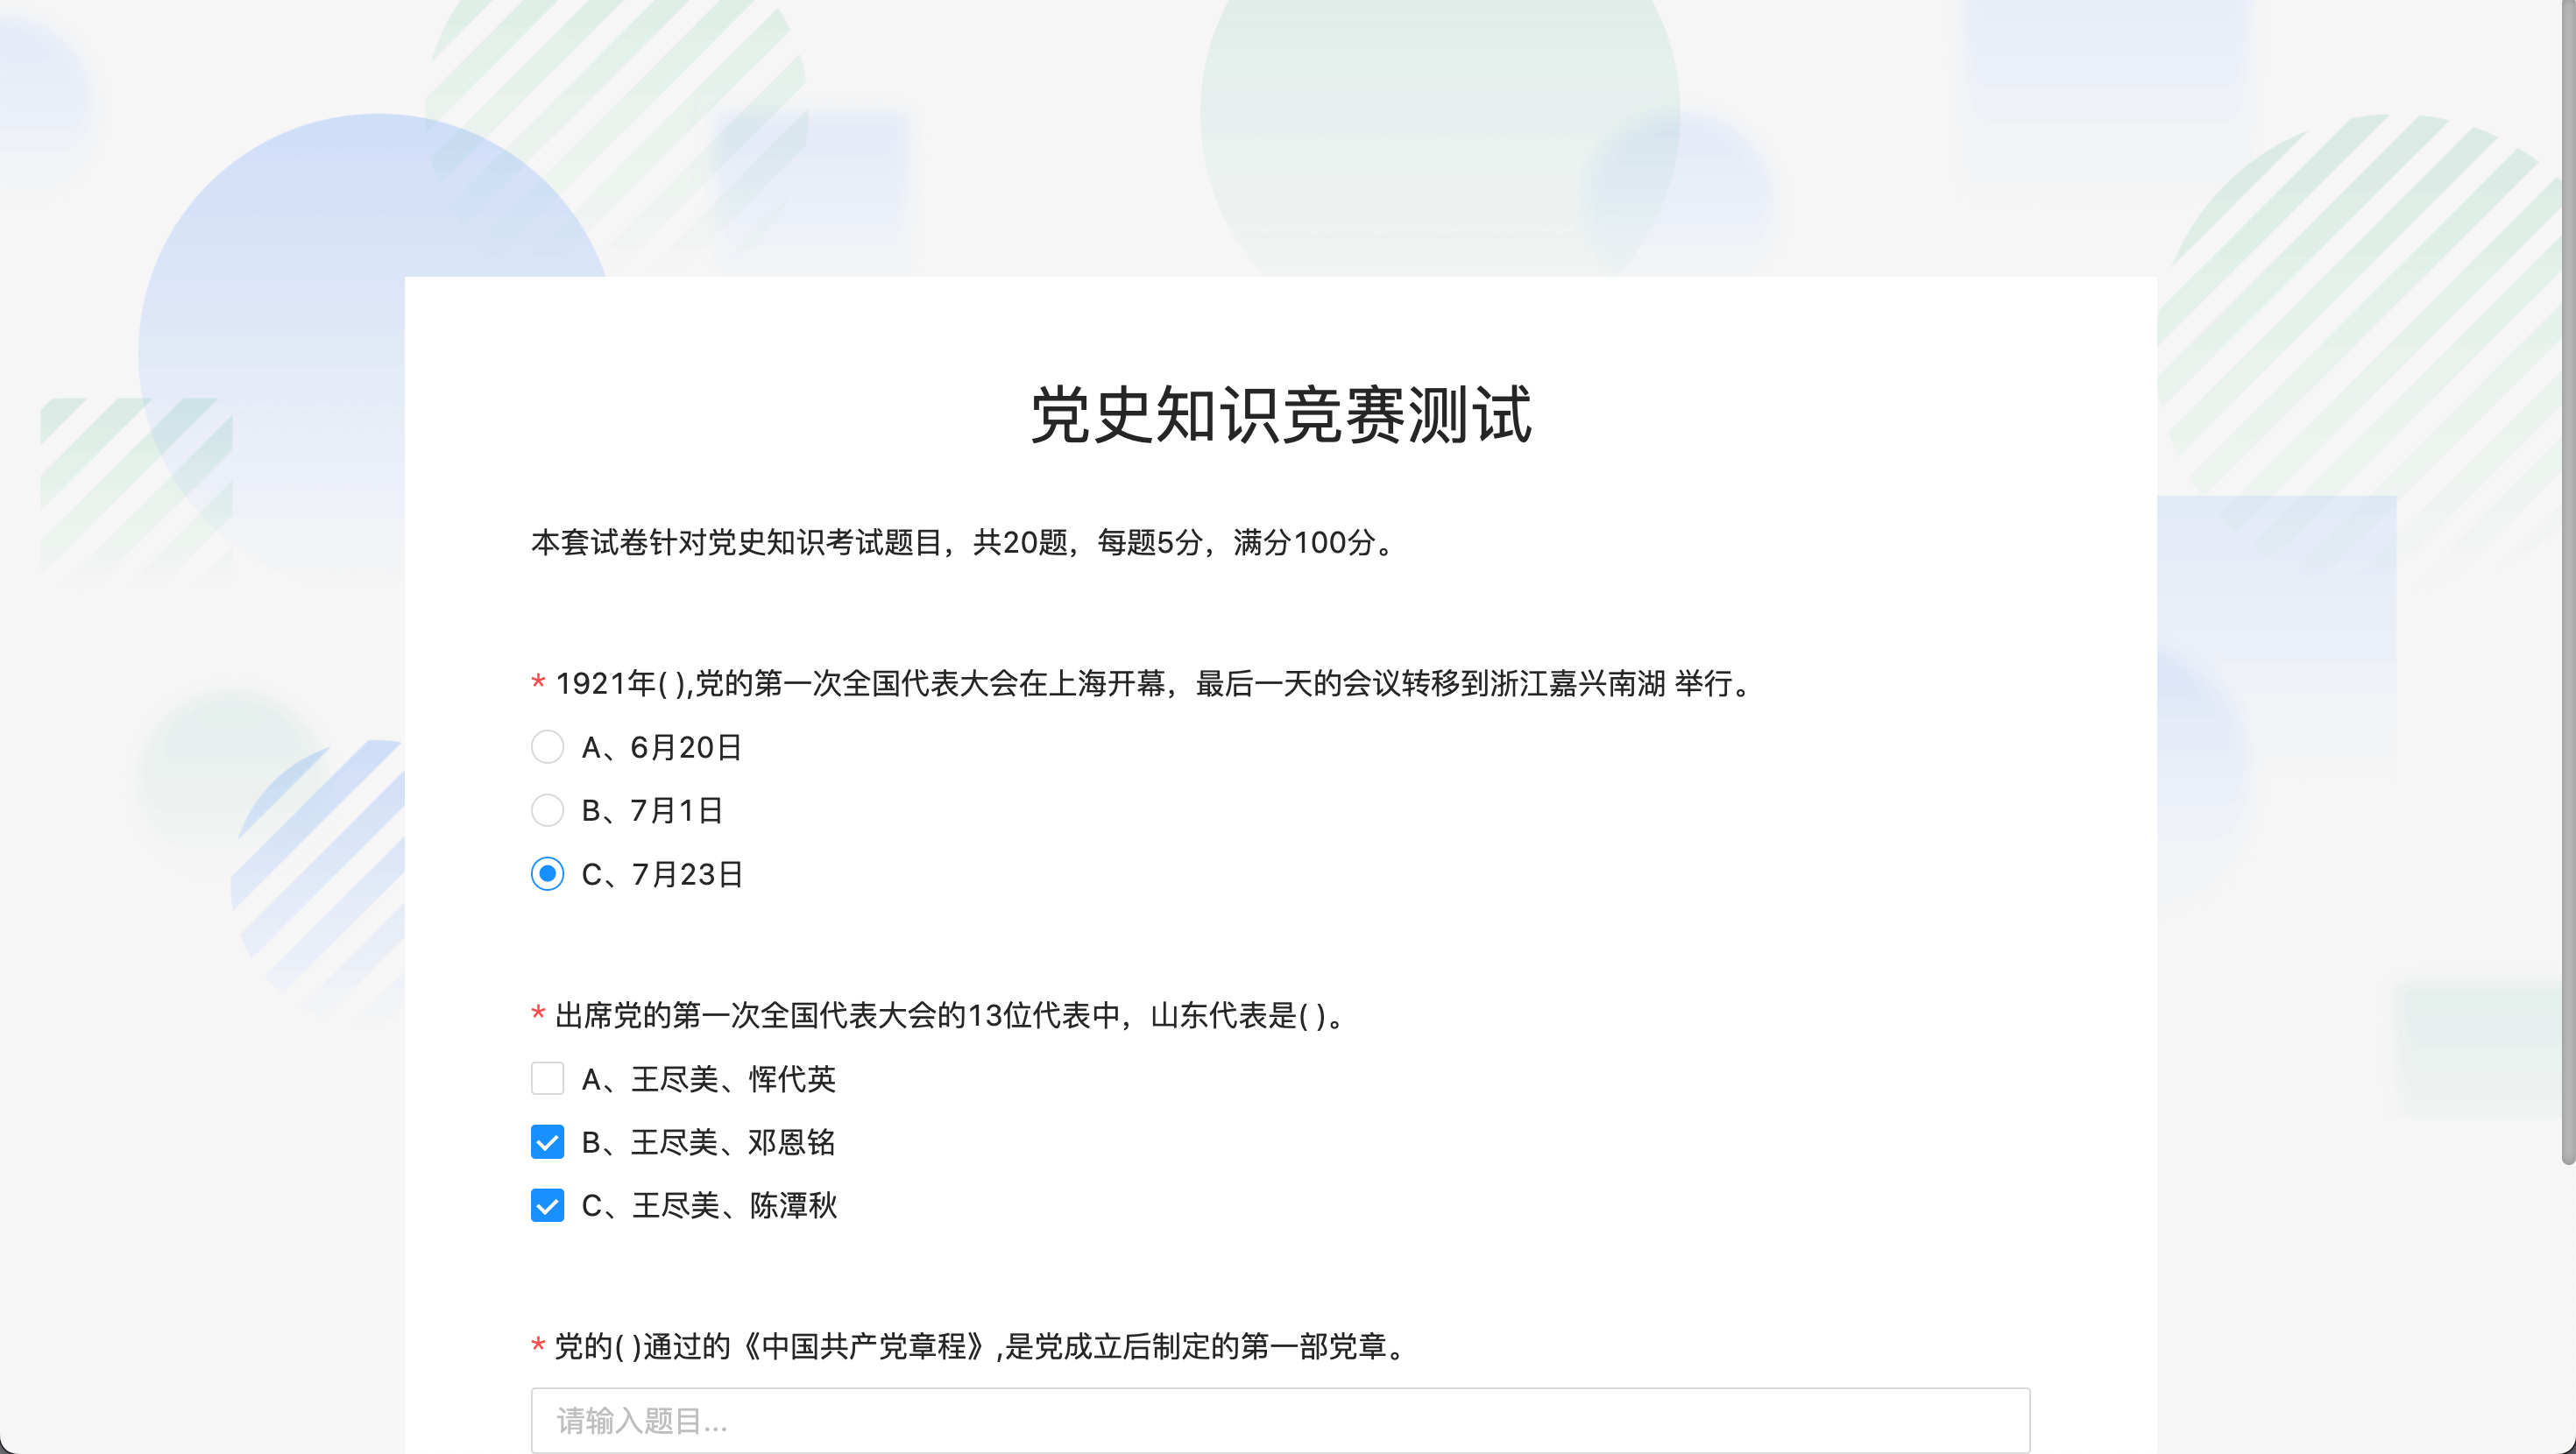Click the 7月23日 option label text
This screenshot has width=2576, height=1454.
[686, 875]
